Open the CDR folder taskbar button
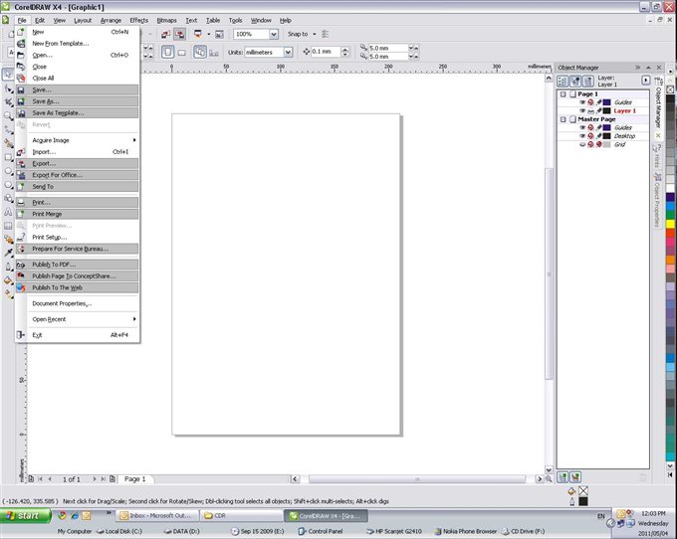This screenshot has height=539, width=677. (x=243, y=515)
